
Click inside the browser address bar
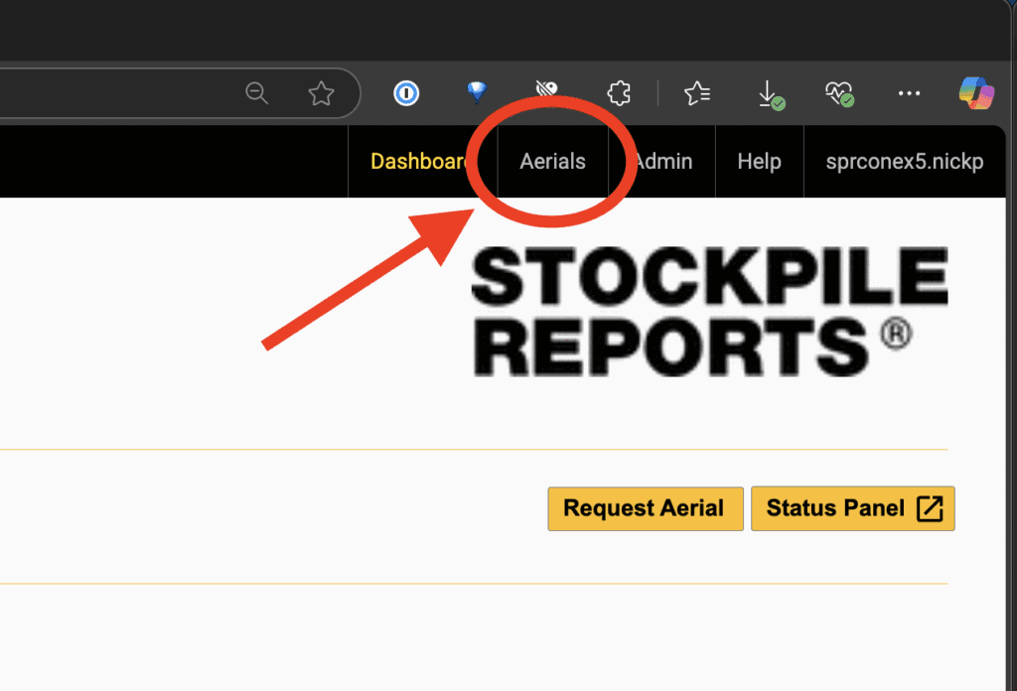[x=119, y=93]
